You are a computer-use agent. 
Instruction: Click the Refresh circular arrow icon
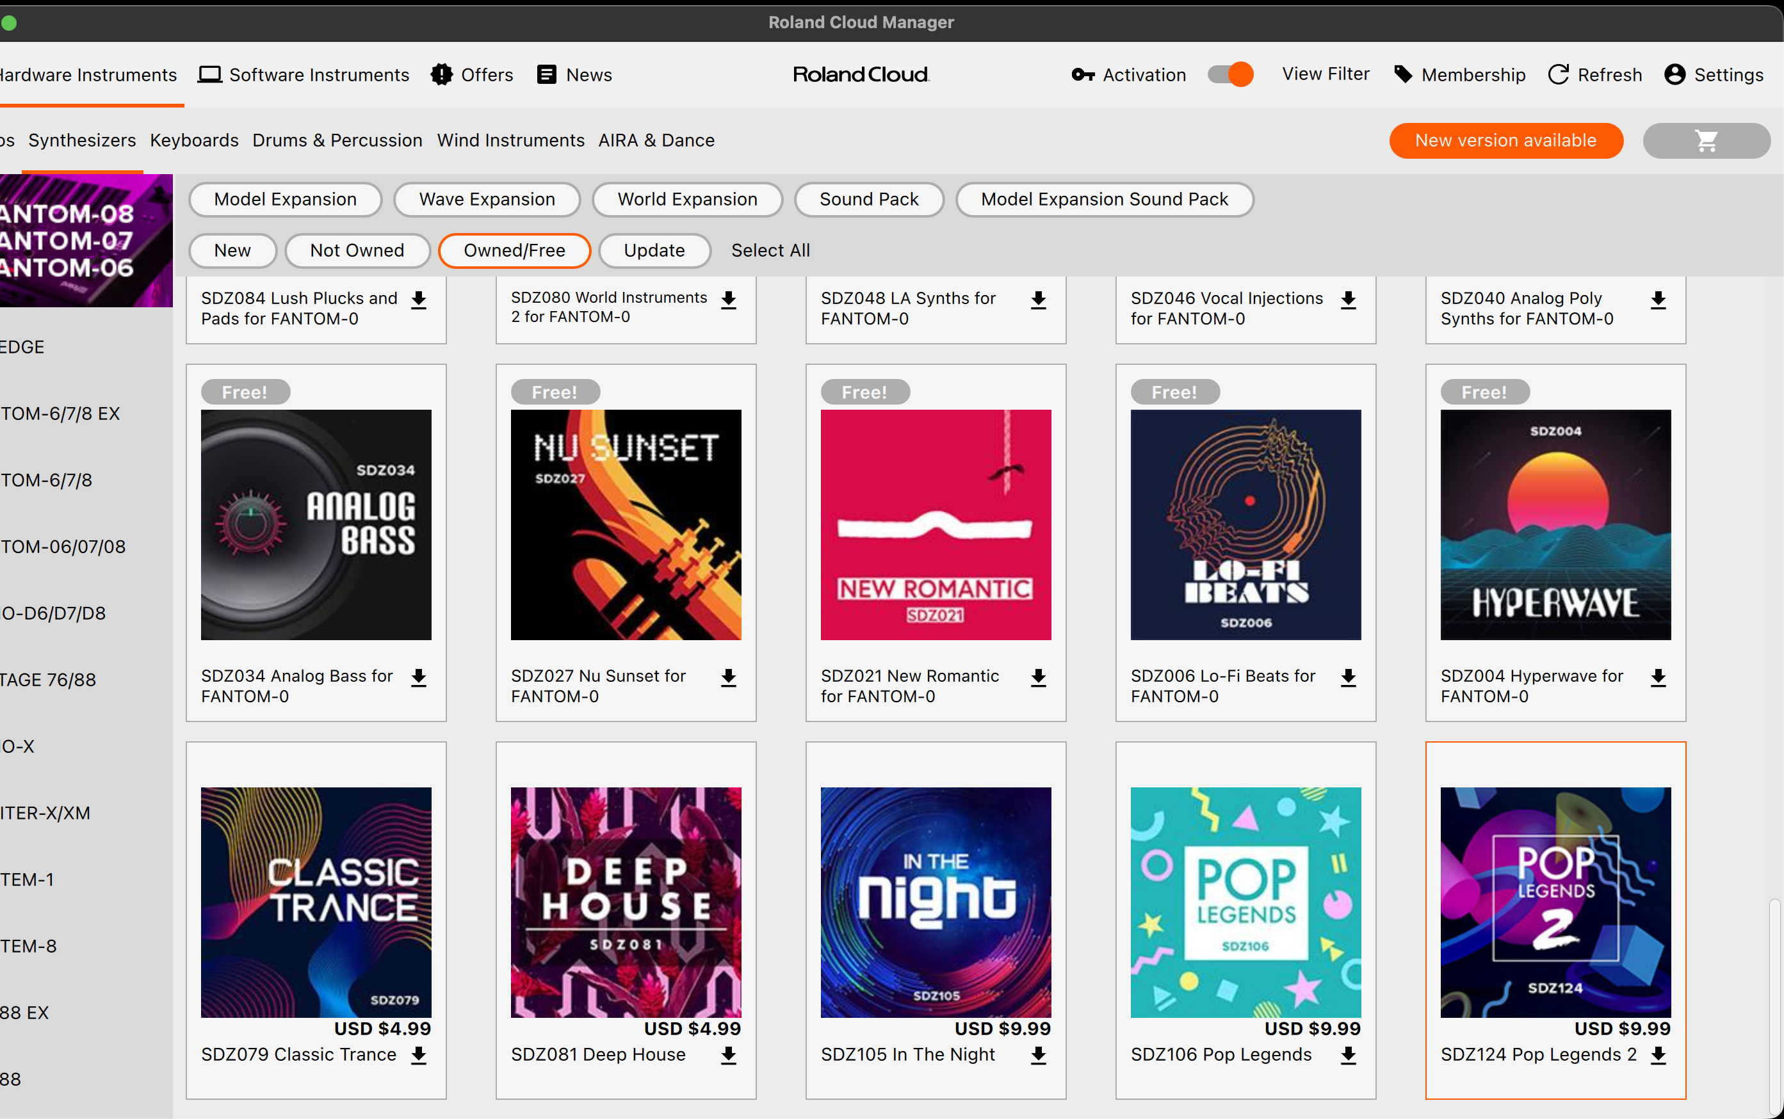tap(1558, 74)
